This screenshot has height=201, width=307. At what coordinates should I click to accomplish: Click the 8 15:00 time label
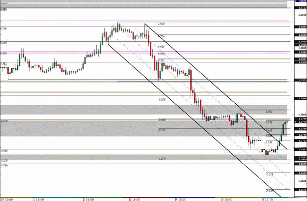point(267,200)
